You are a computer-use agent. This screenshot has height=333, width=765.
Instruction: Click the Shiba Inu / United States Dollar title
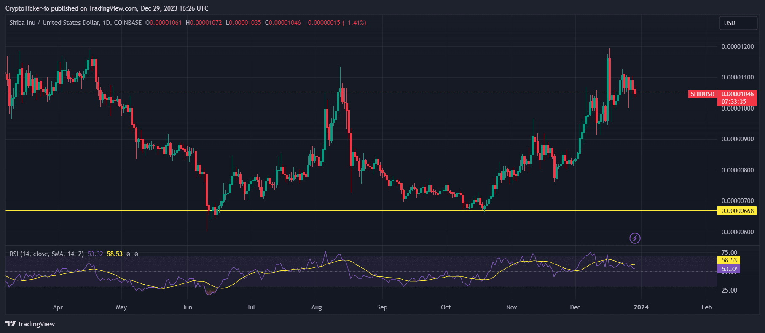54,23
